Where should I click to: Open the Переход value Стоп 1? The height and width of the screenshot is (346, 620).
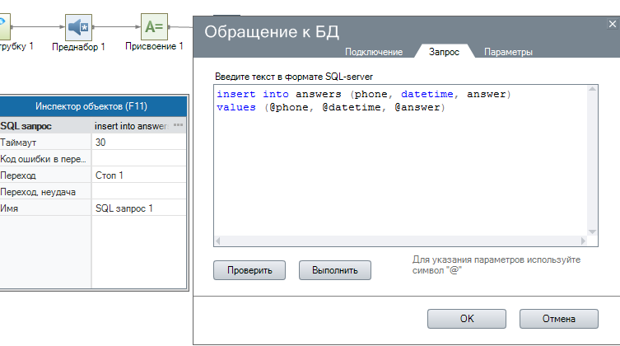pos(138,175)
